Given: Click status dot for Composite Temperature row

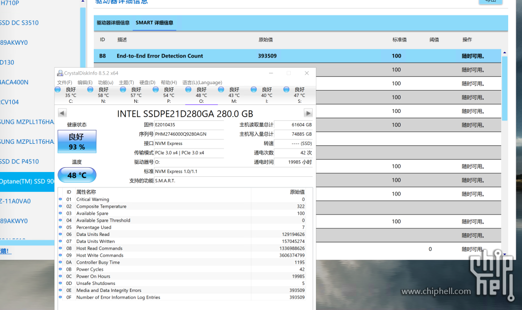Looking at the screenshot, I should pos(60,206).
